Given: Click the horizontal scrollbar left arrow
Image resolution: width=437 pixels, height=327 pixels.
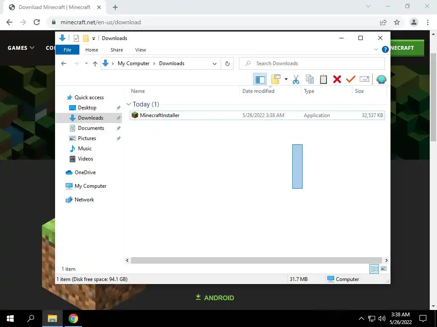Looking at the screenshot, I should (x=127, y=260).
